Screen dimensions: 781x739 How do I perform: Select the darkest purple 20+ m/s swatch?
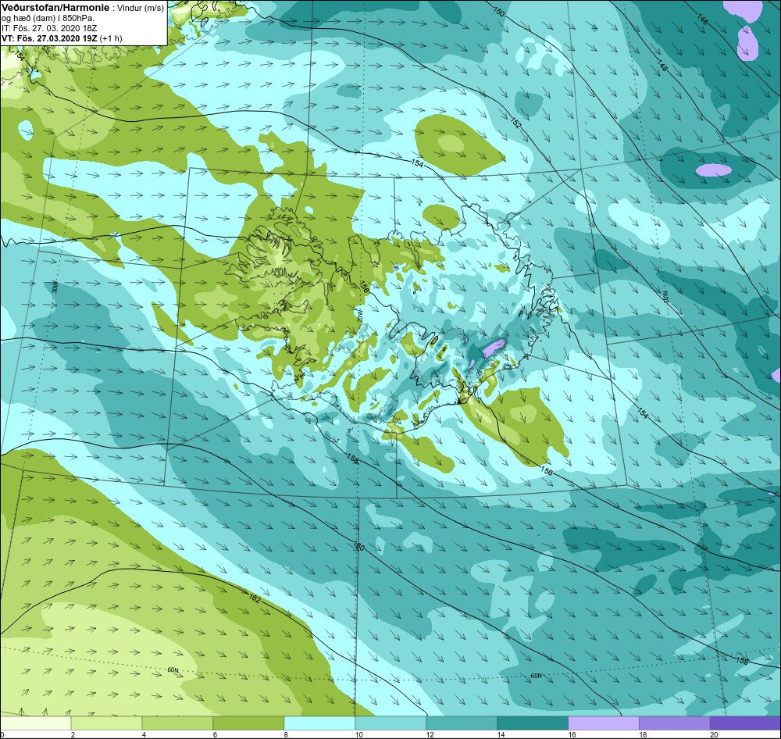pos(745,723)
